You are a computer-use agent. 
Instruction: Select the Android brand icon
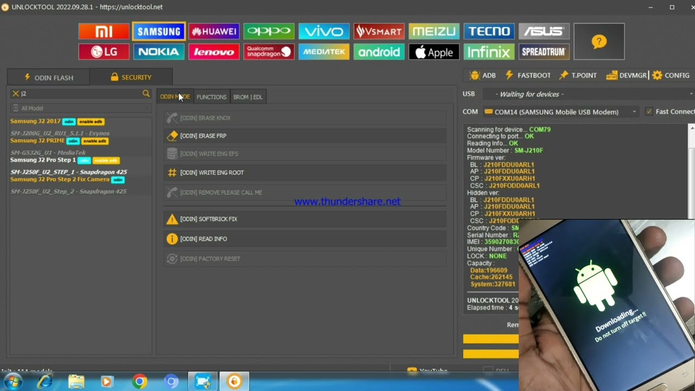pos(379,52)
